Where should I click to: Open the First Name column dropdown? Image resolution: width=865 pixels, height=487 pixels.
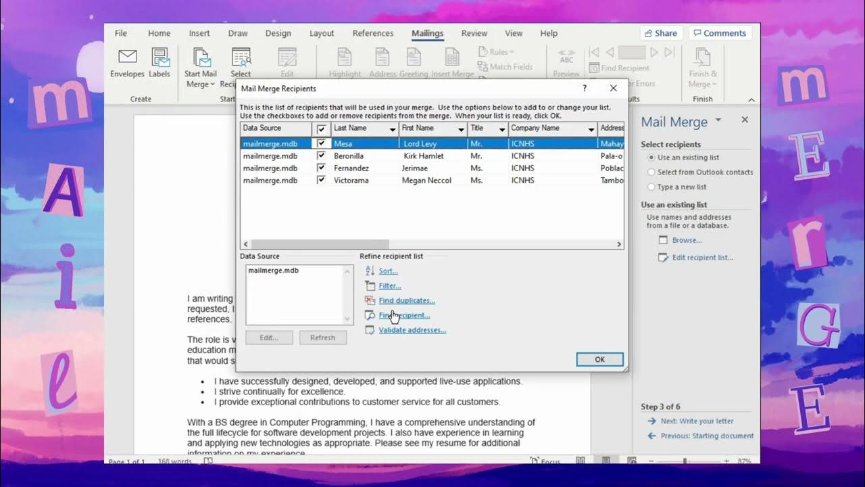461,129
